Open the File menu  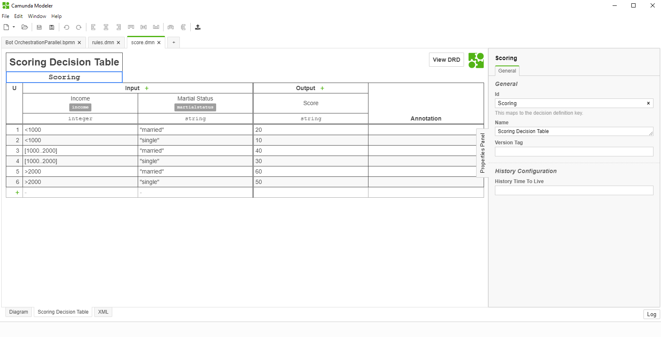(x=5, y=16)
